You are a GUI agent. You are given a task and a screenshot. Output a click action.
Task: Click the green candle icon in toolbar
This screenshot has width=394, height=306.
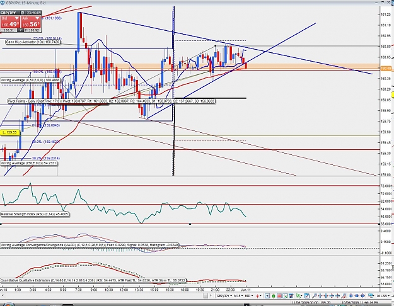pyautogui.click(x=274, y=296)
